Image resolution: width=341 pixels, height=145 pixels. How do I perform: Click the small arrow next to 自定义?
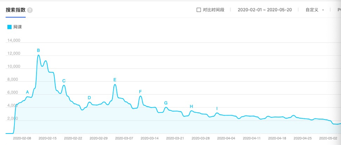pyautogui.click(x=323, y=10)
